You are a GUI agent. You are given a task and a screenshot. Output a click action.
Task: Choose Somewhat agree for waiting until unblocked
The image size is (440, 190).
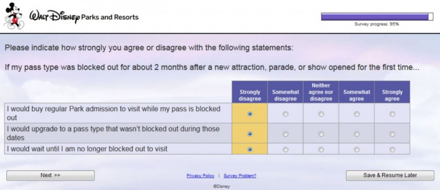point(357,149)
